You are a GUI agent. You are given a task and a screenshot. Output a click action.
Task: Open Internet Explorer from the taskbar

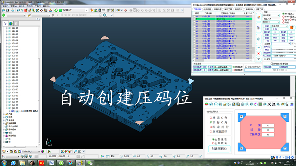coord(13,163)
